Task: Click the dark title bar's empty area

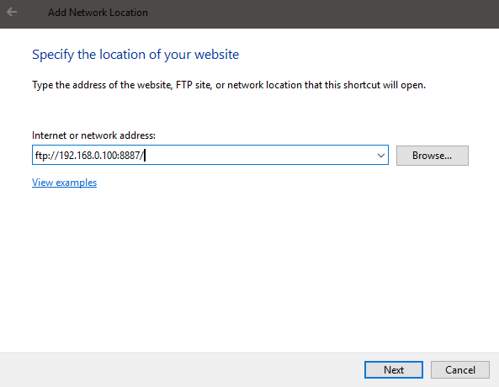Action: tap(318, 13)
